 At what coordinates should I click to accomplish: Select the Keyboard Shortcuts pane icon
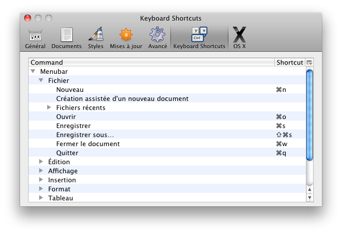(199, 38)
